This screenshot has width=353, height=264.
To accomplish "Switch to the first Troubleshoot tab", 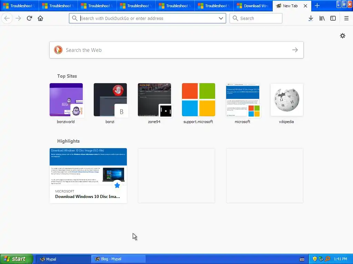I will 19,6.
